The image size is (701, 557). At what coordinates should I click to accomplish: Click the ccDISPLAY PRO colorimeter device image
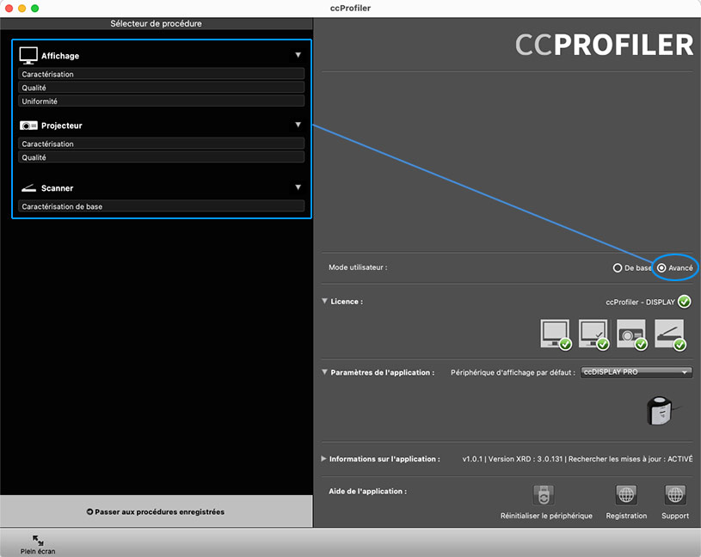coord(661,411)
